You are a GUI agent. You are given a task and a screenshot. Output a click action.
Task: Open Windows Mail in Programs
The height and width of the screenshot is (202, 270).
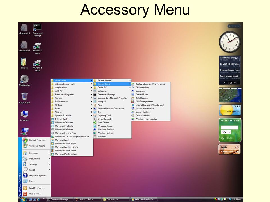click(x=72, y=140)
